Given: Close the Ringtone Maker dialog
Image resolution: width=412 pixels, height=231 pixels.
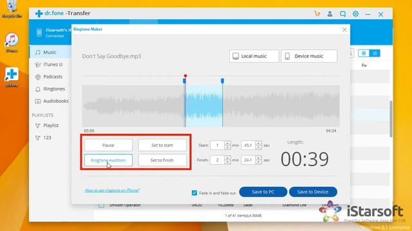Looking at the screenshot, I should click(x=344, y=30).
